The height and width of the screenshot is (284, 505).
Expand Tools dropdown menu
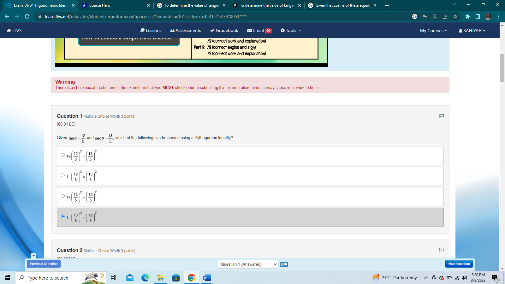click(291, 30)
